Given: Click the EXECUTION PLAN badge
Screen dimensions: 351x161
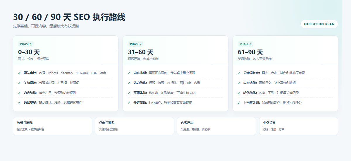Looking at the screenshot, I should (319, 24).
